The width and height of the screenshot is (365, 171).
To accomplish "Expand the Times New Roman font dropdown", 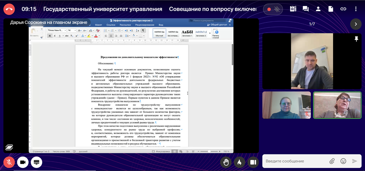I will (65, 30).
